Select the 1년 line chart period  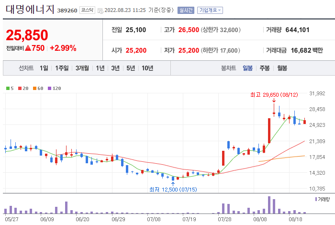click(x=100, y=68)
